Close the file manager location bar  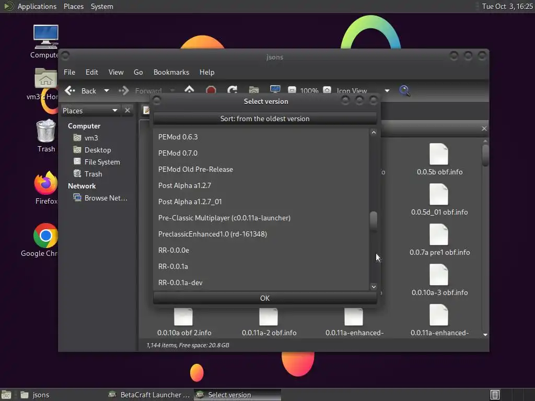click(484, 128)
